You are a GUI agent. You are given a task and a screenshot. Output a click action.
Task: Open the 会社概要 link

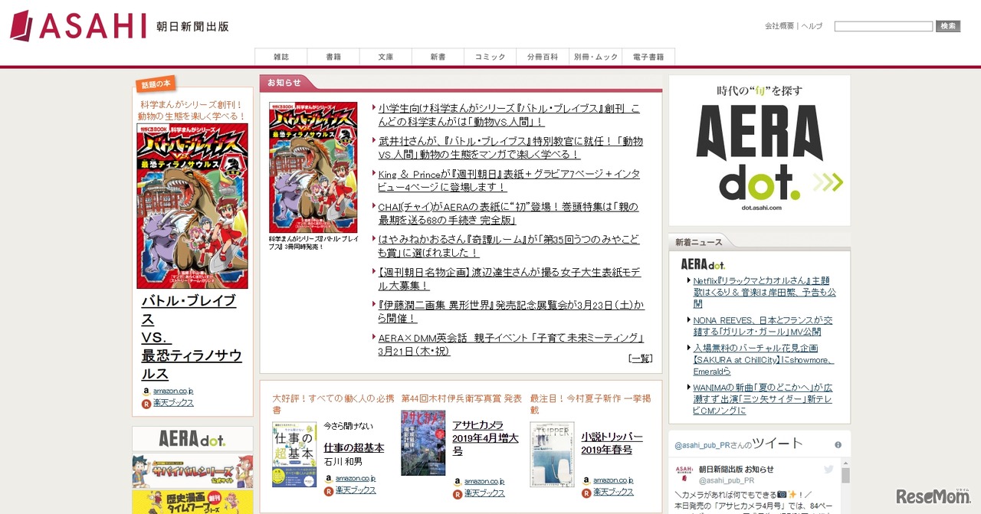click(779, 26)
